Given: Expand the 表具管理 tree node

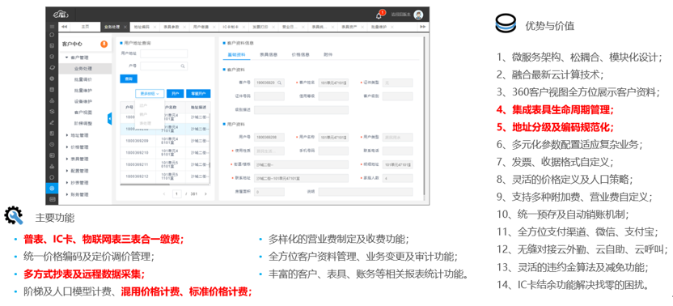Looking at the screenshot, I should 67,159.
